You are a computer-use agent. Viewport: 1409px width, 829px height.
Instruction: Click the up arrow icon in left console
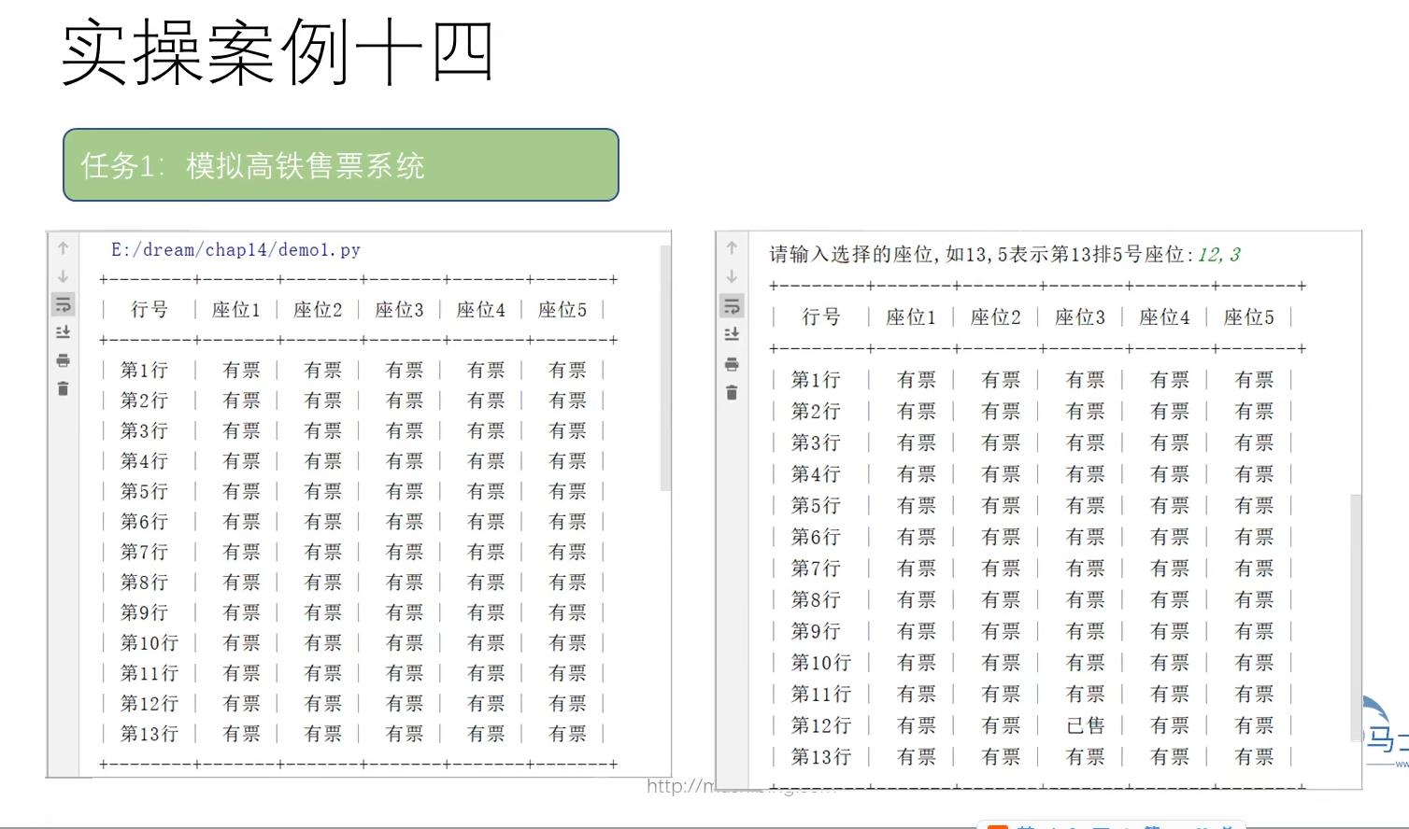pos(63,248)
